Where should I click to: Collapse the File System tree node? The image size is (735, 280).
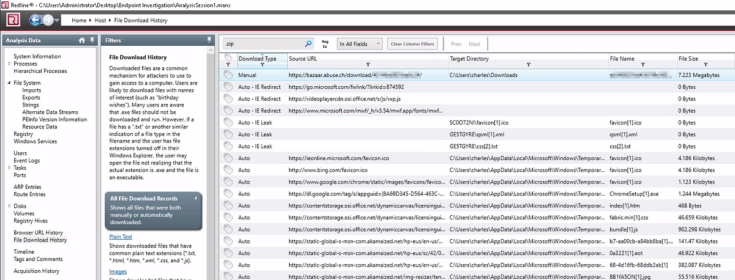(x=9, y=83)
